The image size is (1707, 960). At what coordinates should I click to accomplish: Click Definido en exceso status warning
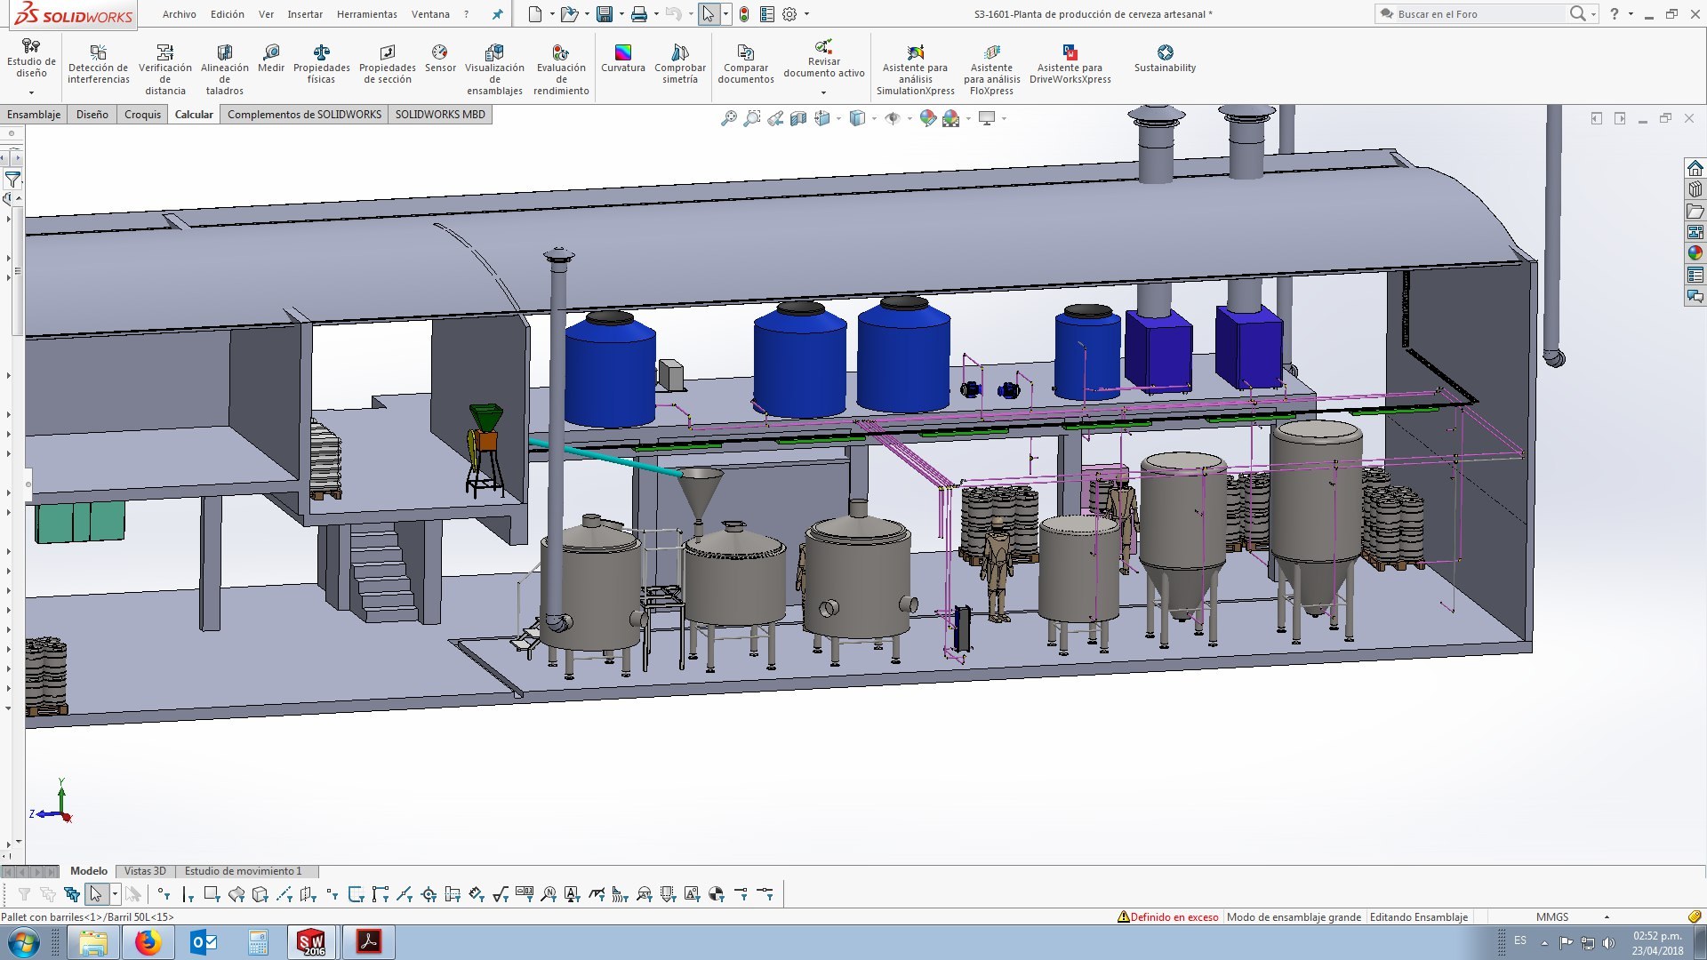coord(1168,917)
